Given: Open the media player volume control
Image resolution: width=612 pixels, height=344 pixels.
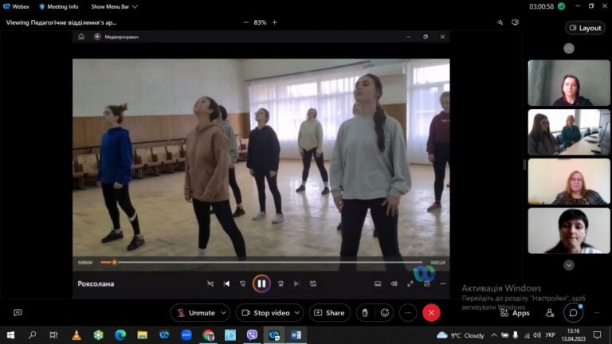Looking at the screenshot, I should 394,283.
